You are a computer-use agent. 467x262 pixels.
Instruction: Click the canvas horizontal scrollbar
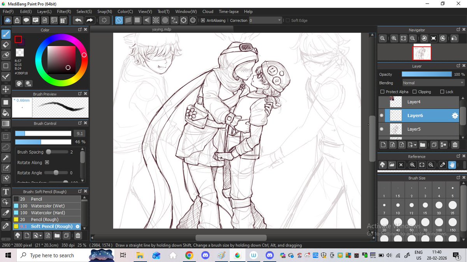231,238
